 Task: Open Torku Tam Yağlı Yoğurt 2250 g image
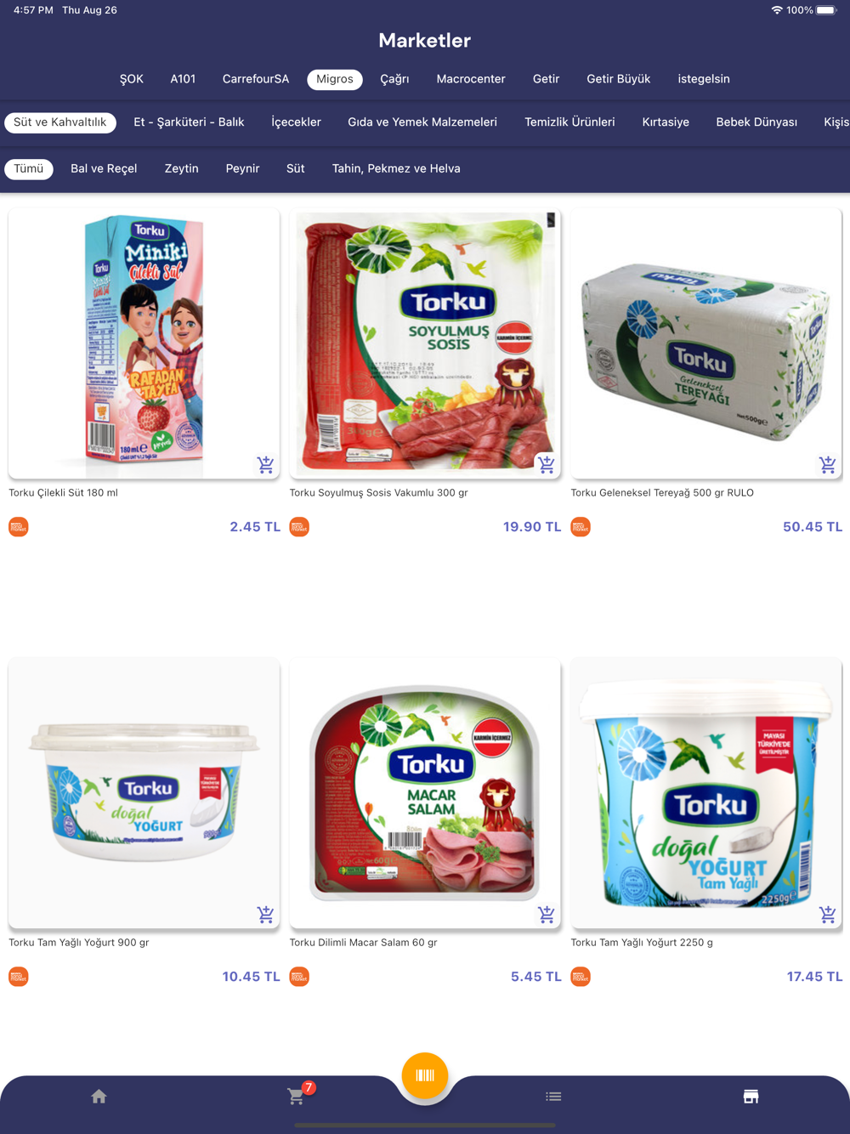[706, 793]
